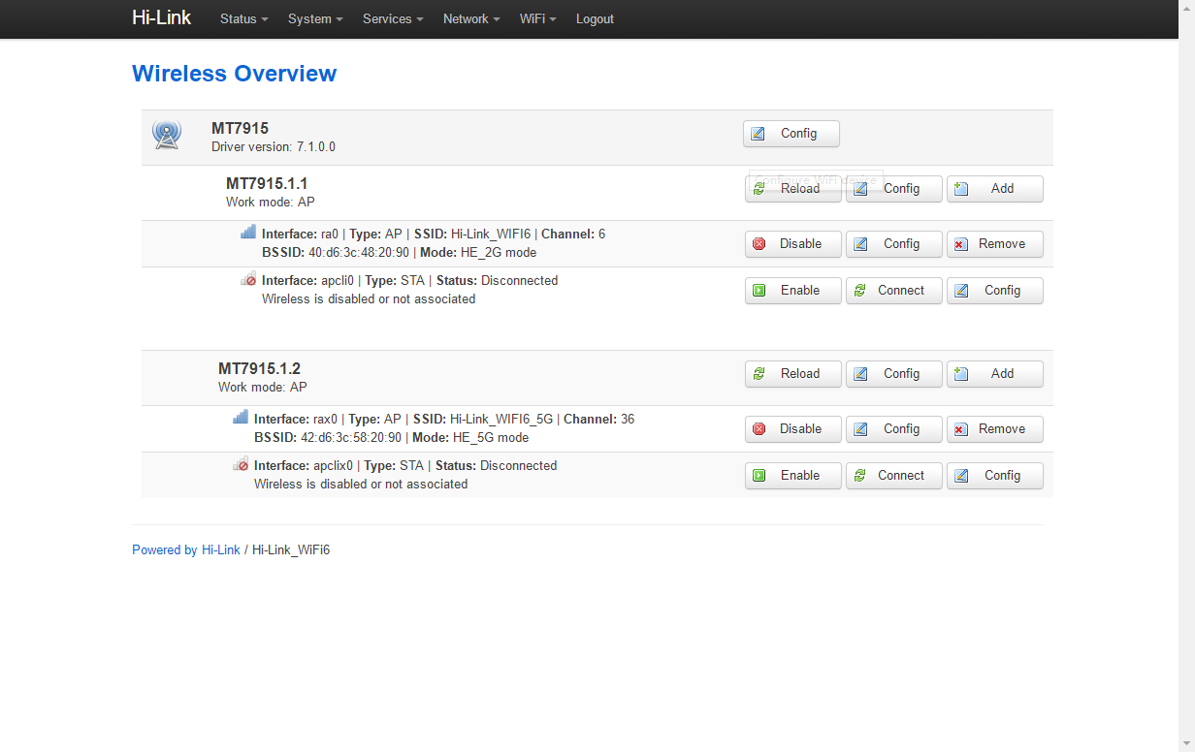
Task: Expand the Network dropdown menu
Action: (471, 19)
